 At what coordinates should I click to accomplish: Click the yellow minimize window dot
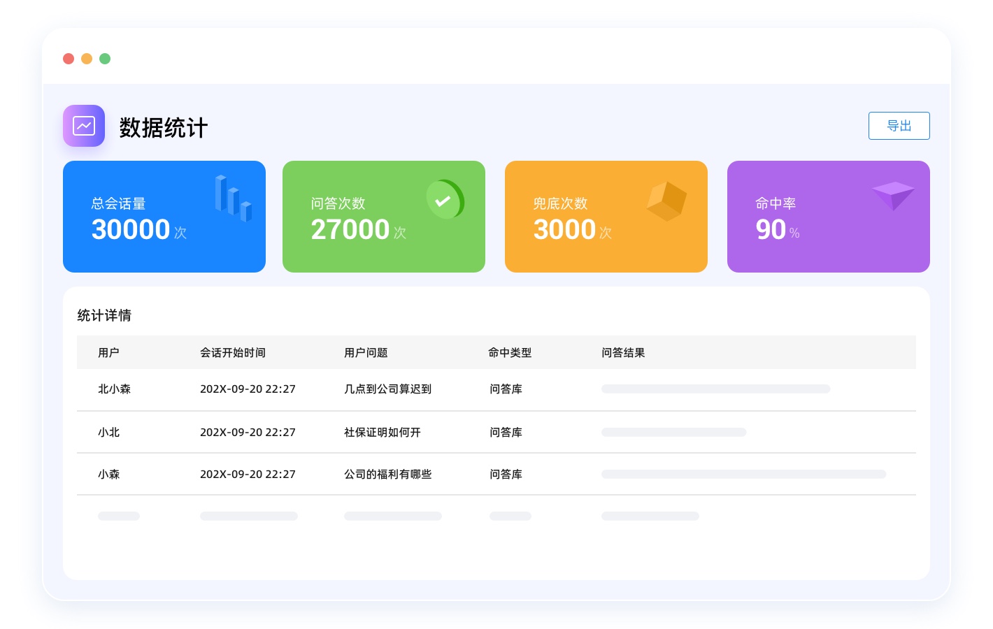[87, 59]
